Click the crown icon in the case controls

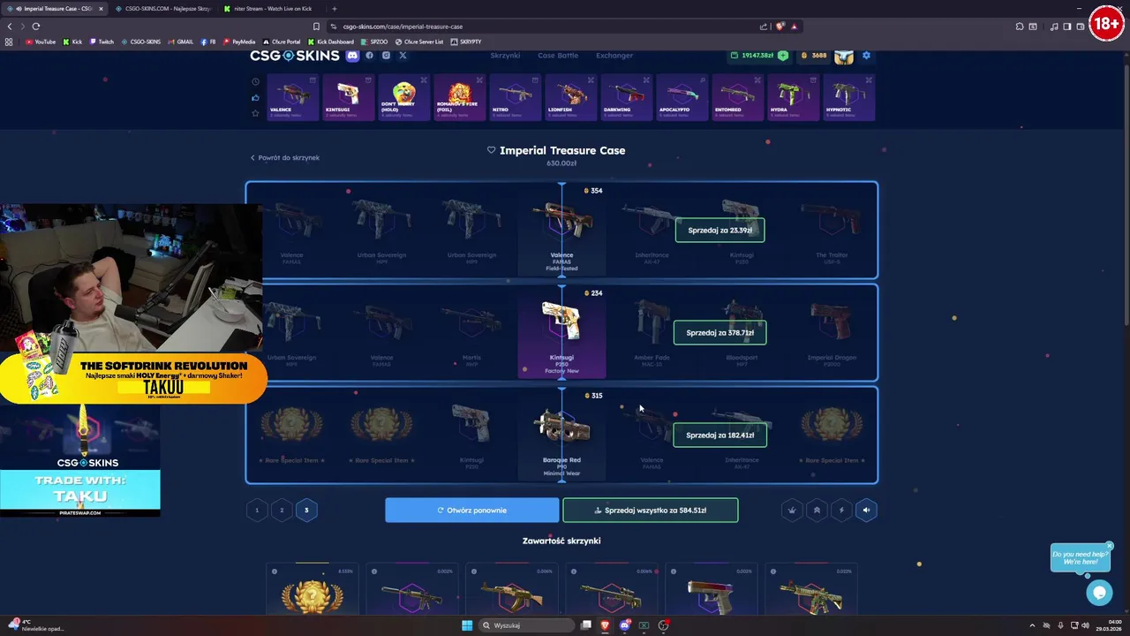(792, 510)
